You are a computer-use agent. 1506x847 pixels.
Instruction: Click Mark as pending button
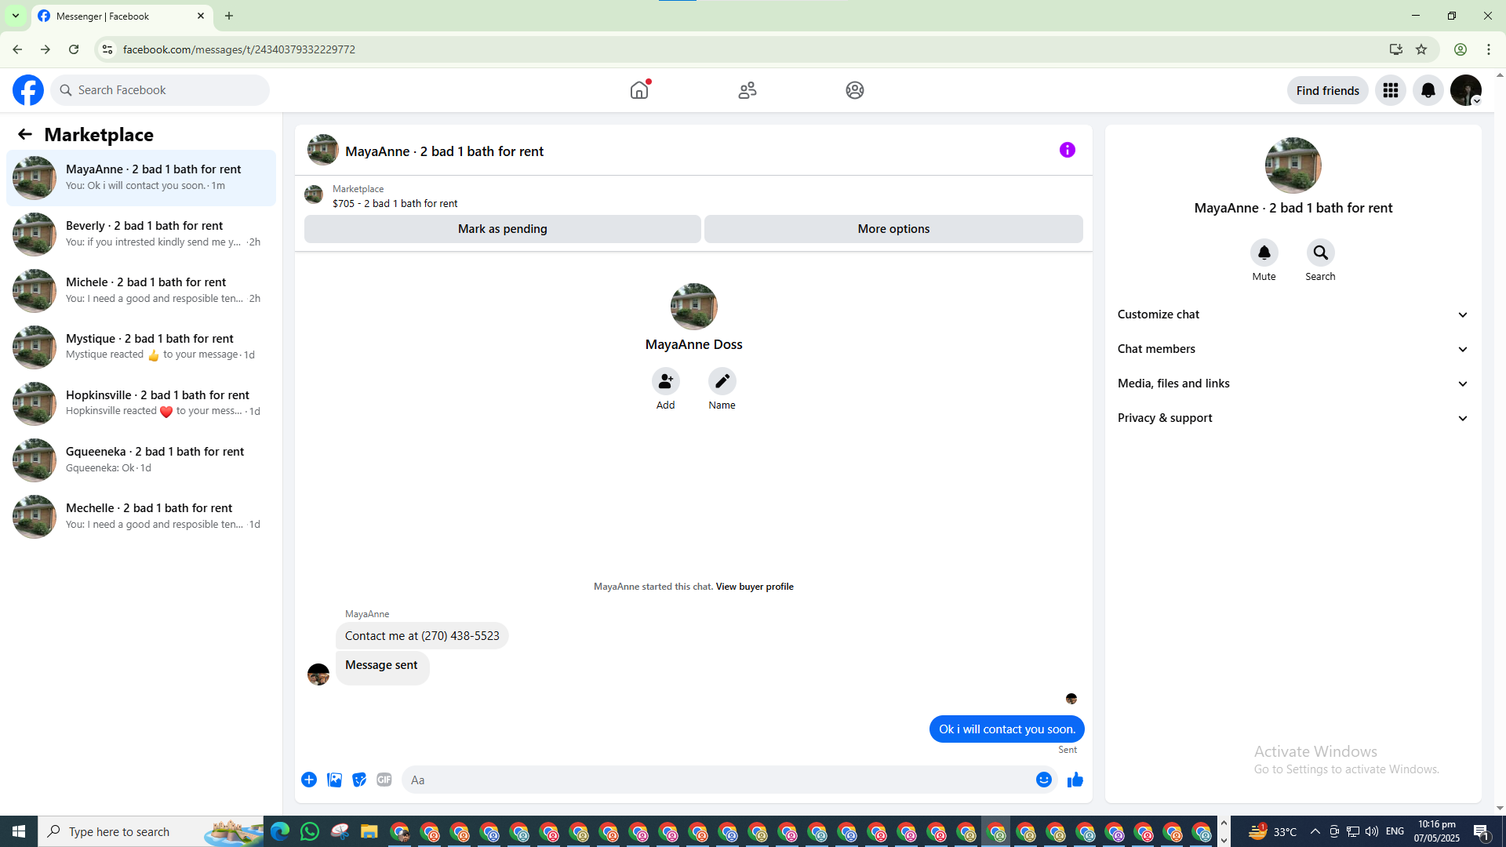pos(502,229)
